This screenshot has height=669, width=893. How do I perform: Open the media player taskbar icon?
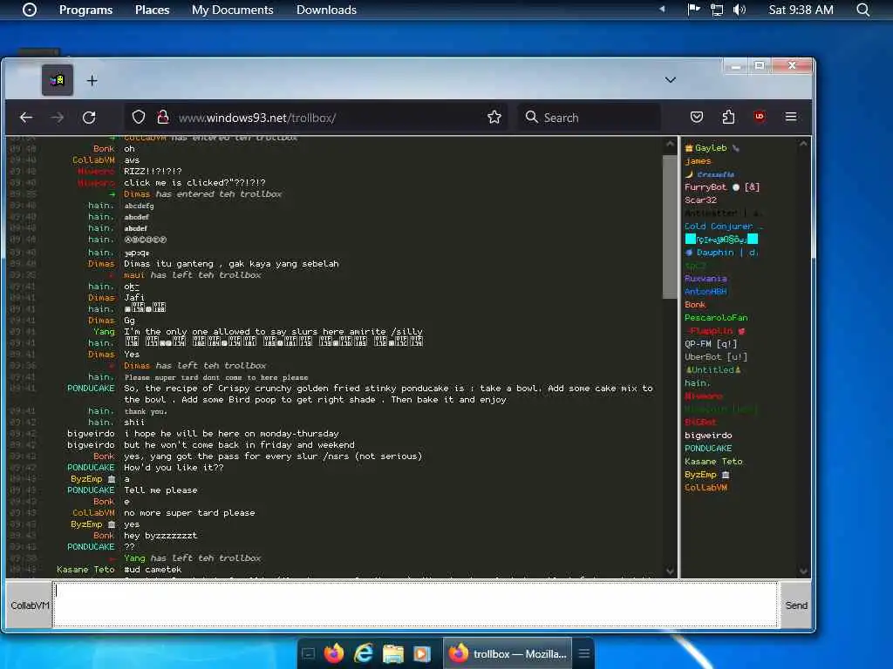[422, 653]
